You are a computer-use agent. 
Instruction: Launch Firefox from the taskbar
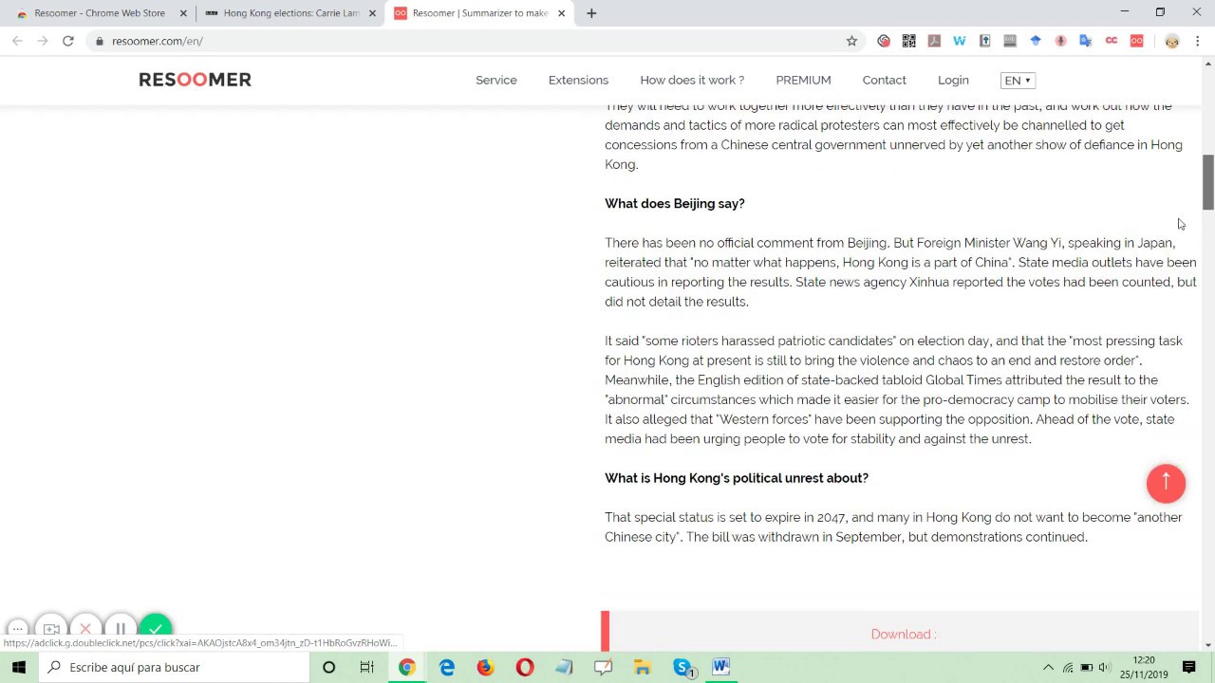(x=485, y=667)
